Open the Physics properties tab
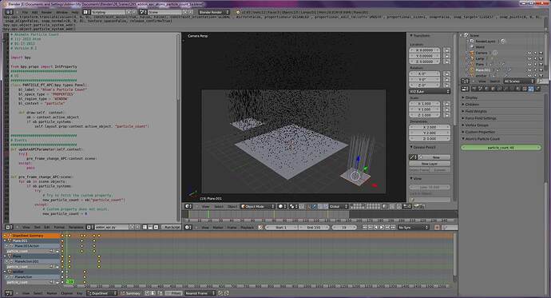The image size is (551, 298). [538, 89]
